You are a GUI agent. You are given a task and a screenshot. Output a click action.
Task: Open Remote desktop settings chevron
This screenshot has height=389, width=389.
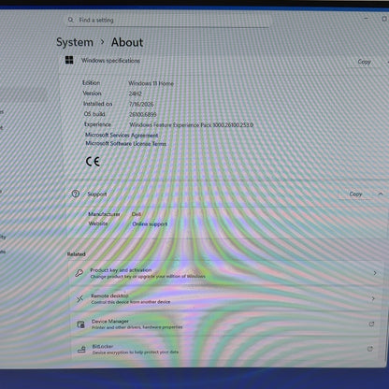point(373,298)
